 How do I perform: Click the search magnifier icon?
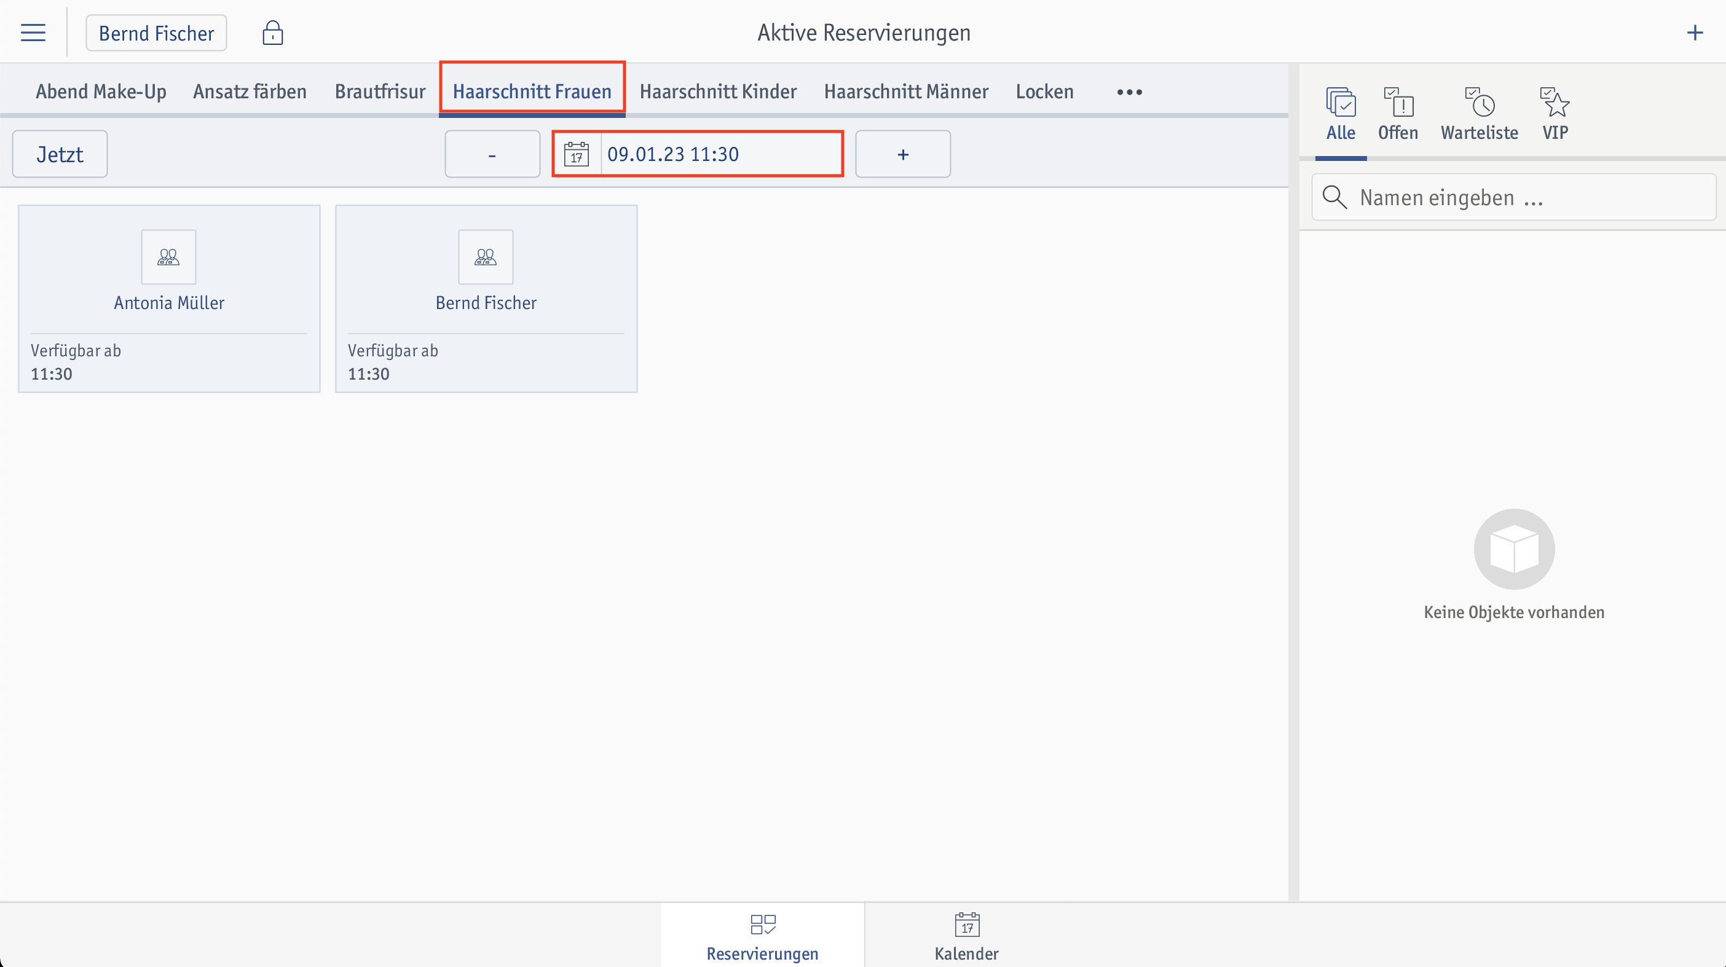point(1334,198)
